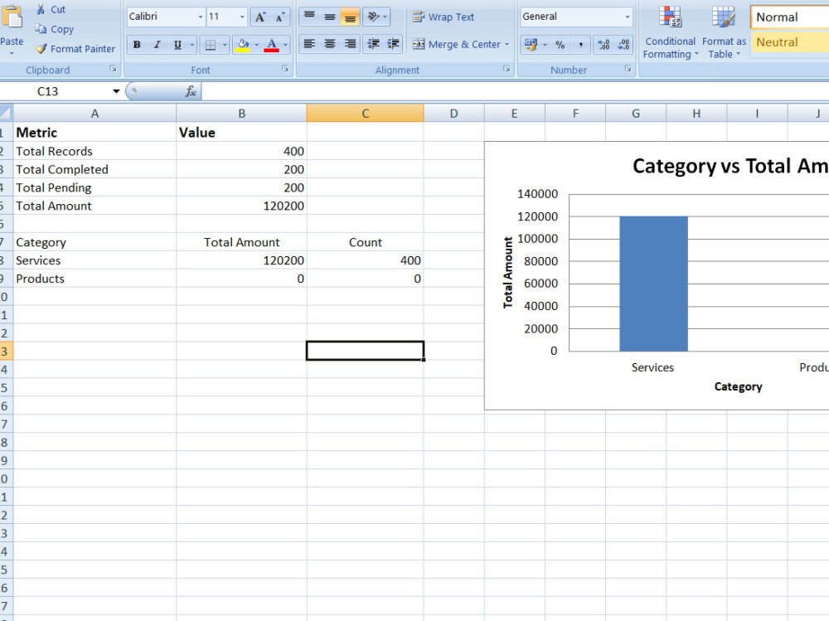Click the Paste clipboard icon
This screenshot has height=621, width=829.
point(12,18)
